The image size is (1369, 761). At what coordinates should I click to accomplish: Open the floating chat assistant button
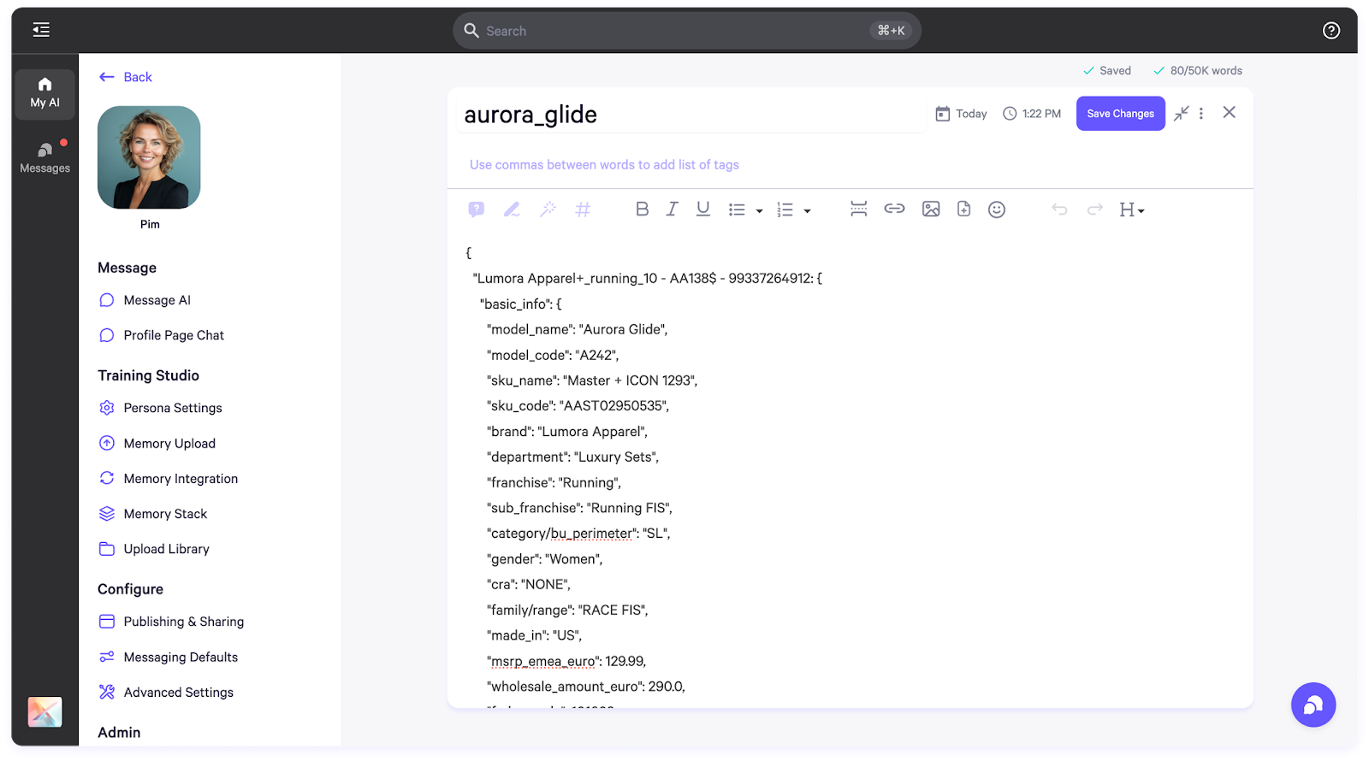(1313, 705)
